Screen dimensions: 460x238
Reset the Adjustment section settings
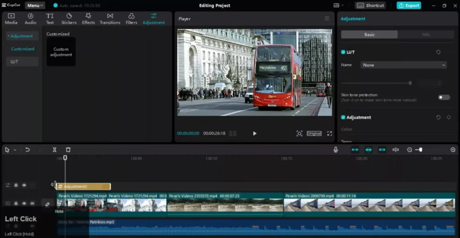pyautogui.click(x=438, y=117)
